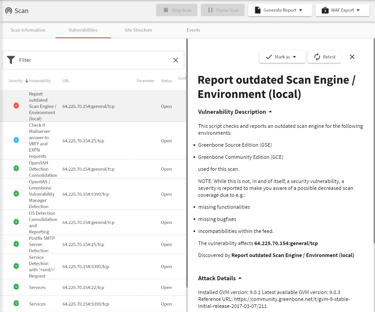The image size is (375, 312).
Task: Click the checkmark icon in Mark as
Action: click(x=269, y=57)
